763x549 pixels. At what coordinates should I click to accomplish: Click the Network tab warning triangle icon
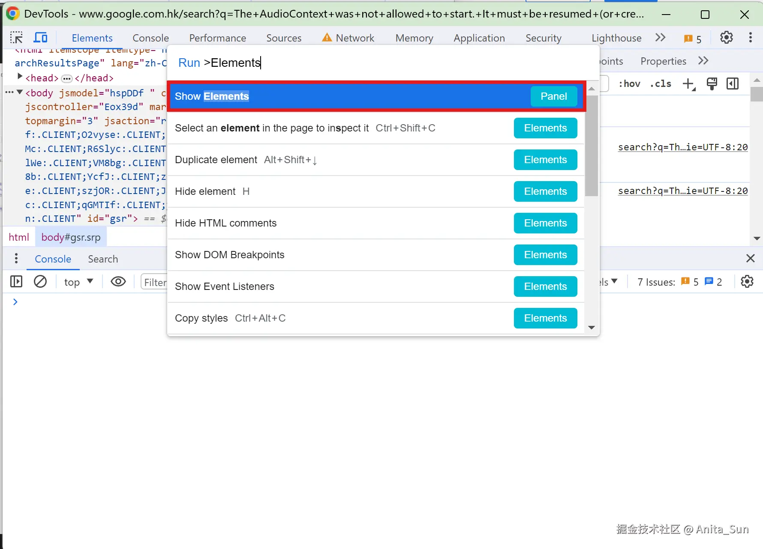click(x=327, y=38)
